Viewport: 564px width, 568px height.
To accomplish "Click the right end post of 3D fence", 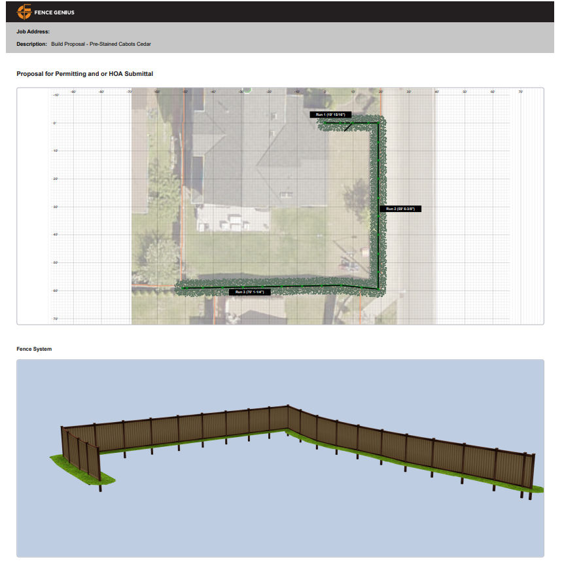I will point(532,472).
